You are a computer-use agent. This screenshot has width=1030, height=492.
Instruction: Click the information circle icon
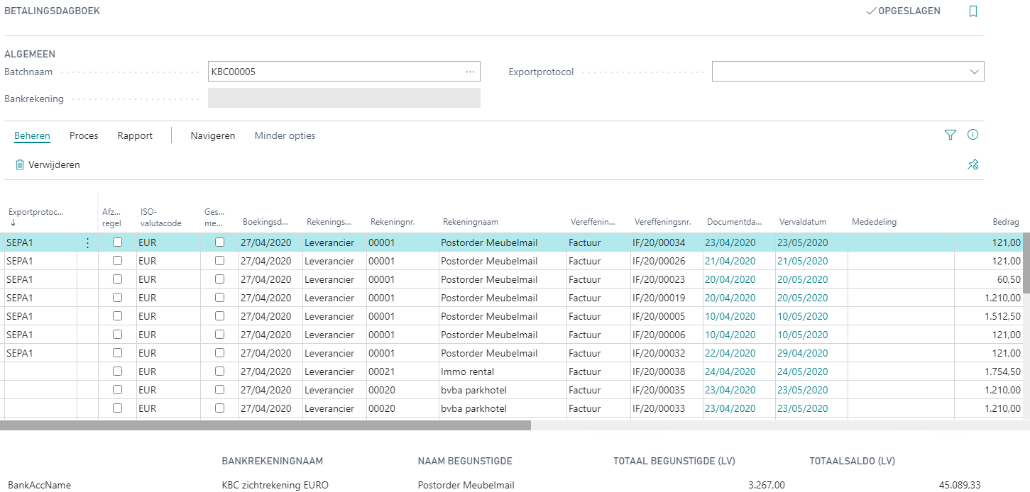tap(973, 135)
